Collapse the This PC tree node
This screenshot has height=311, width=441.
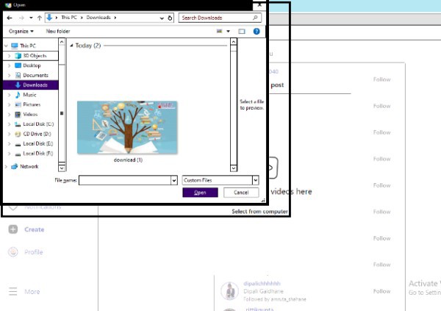tap(6, 46)
